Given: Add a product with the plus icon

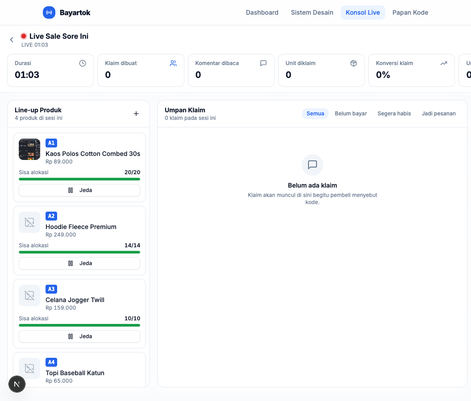Looking at the screenshot, I should [x=136, y=114].
